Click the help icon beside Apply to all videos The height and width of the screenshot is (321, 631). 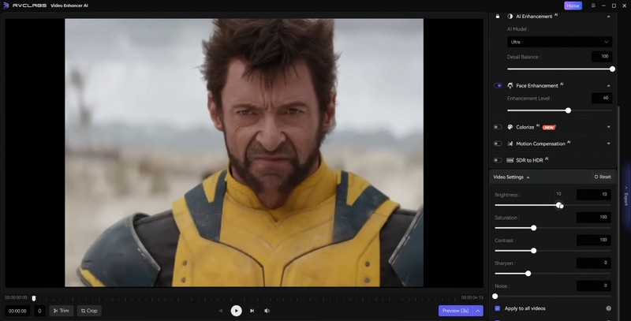click(x=608, y=308)
